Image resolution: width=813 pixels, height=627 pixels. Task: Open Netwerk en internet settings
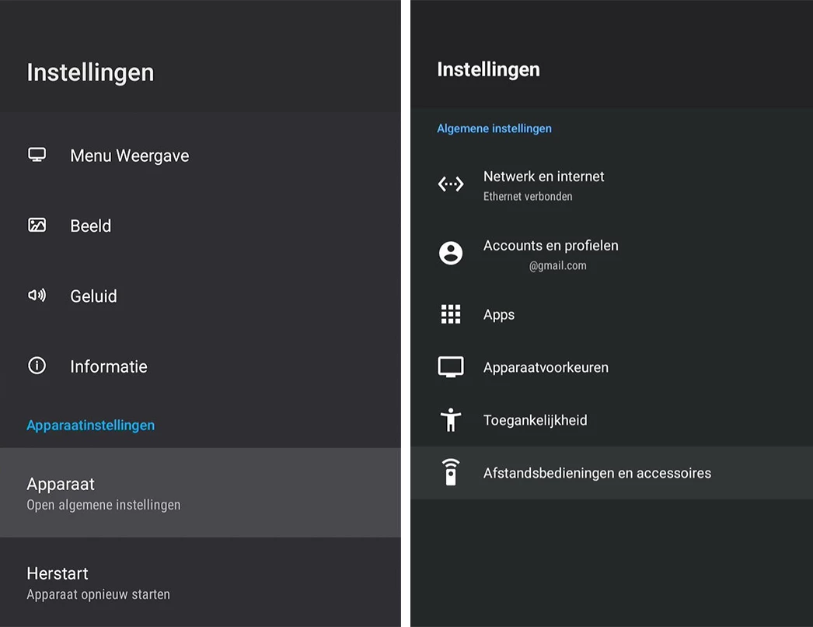[543, 184]
